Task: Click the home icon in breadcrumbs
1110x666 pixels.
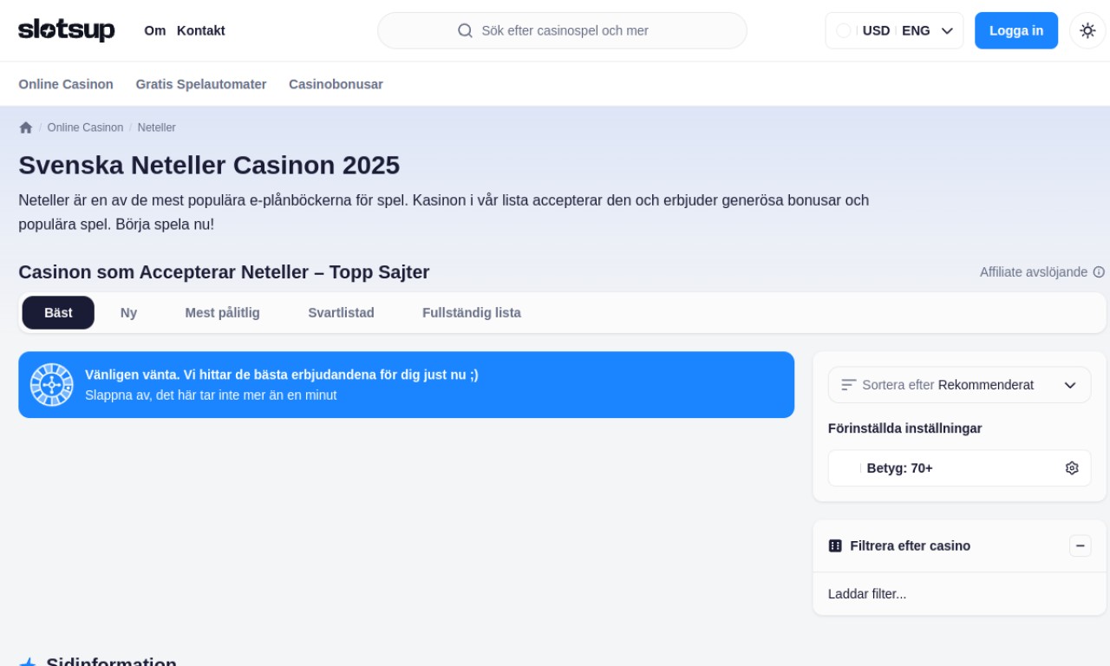Action: coord(26,127)
